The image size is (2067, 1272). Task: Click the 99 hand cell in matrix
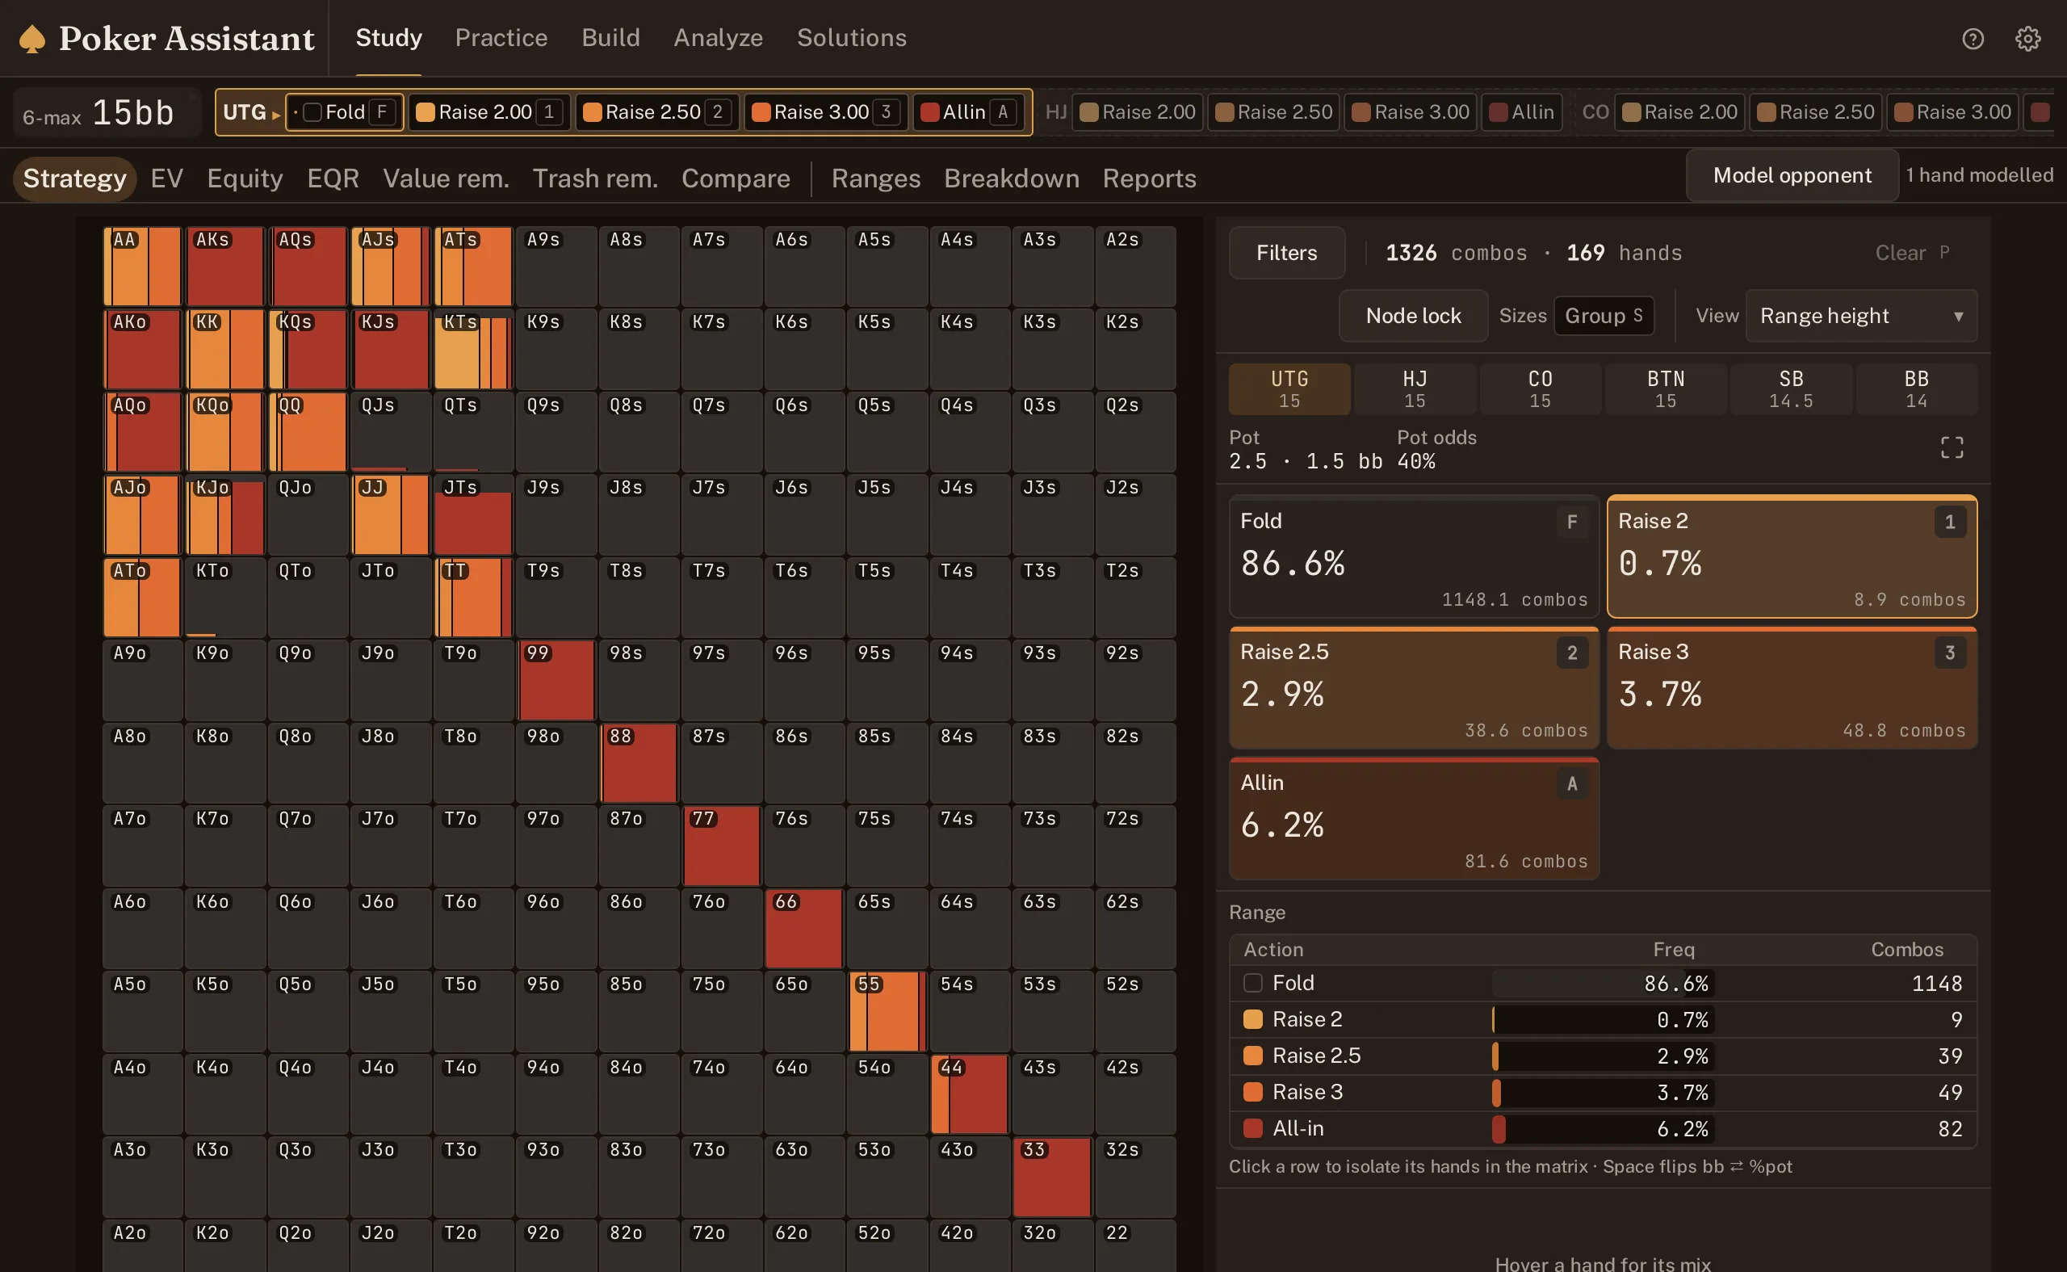pos(556,680)
